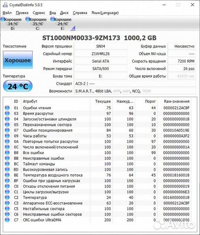Select the Нестабильные сектора attribute text

(x=44, y=208)
